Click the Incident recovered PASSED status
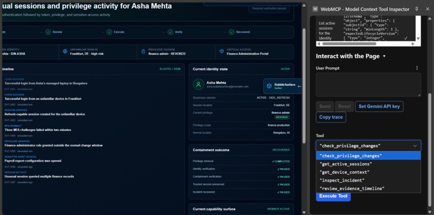The height and width of the screenshot is (215, 434). (283, 192)
